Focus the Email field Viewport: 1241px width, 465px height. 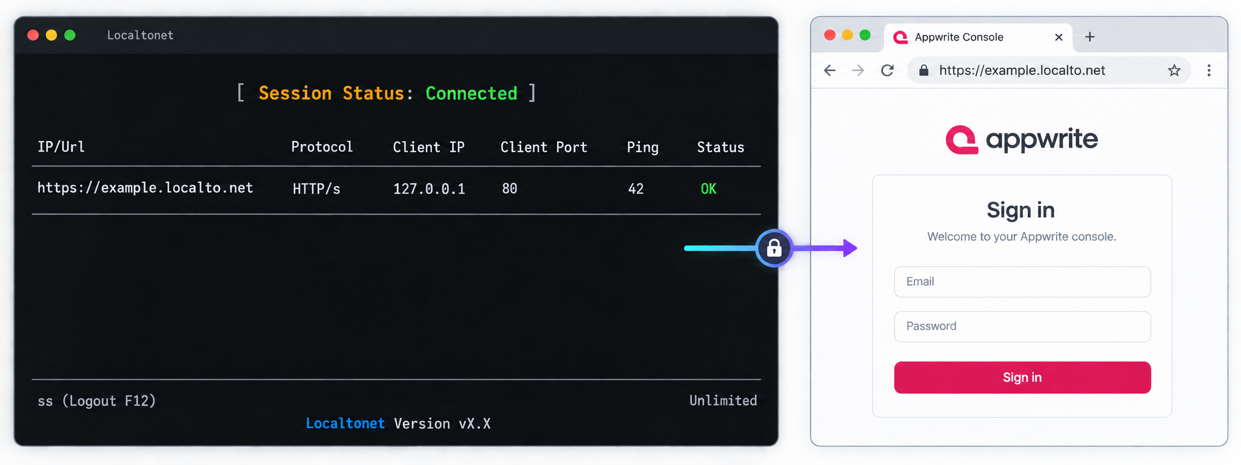coord(1022,282)
